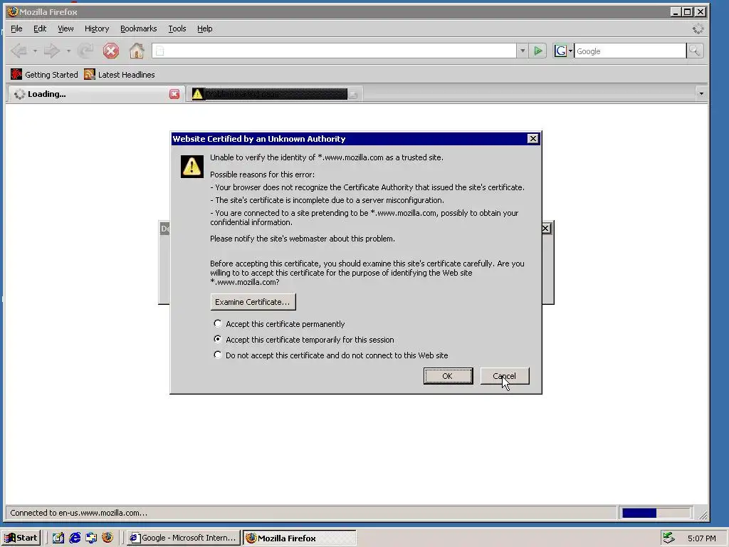The image size is (729, 547).
Task: Minimize the Firefox window
Action: point(676,11)
